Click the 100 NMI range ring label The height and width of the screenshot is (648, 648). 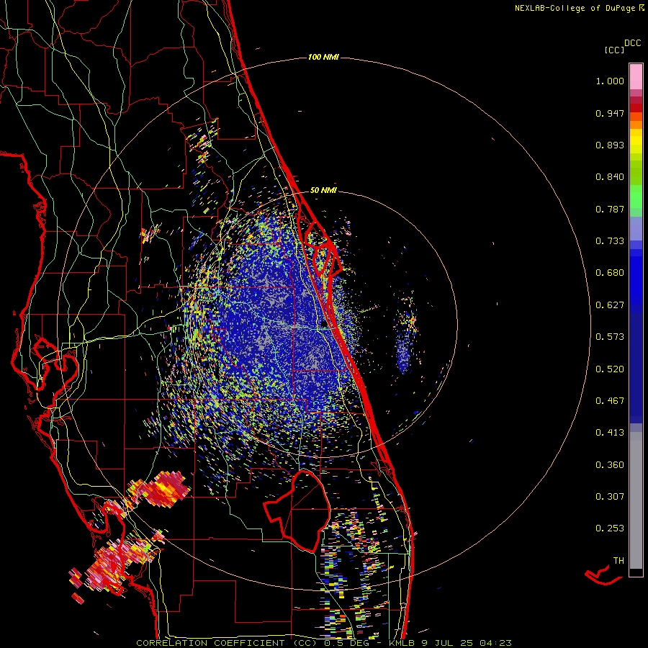click(x=323, y=57)
